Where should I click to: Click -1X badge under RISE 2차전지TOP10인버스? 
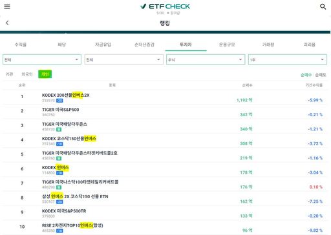(x=59, y=230)
